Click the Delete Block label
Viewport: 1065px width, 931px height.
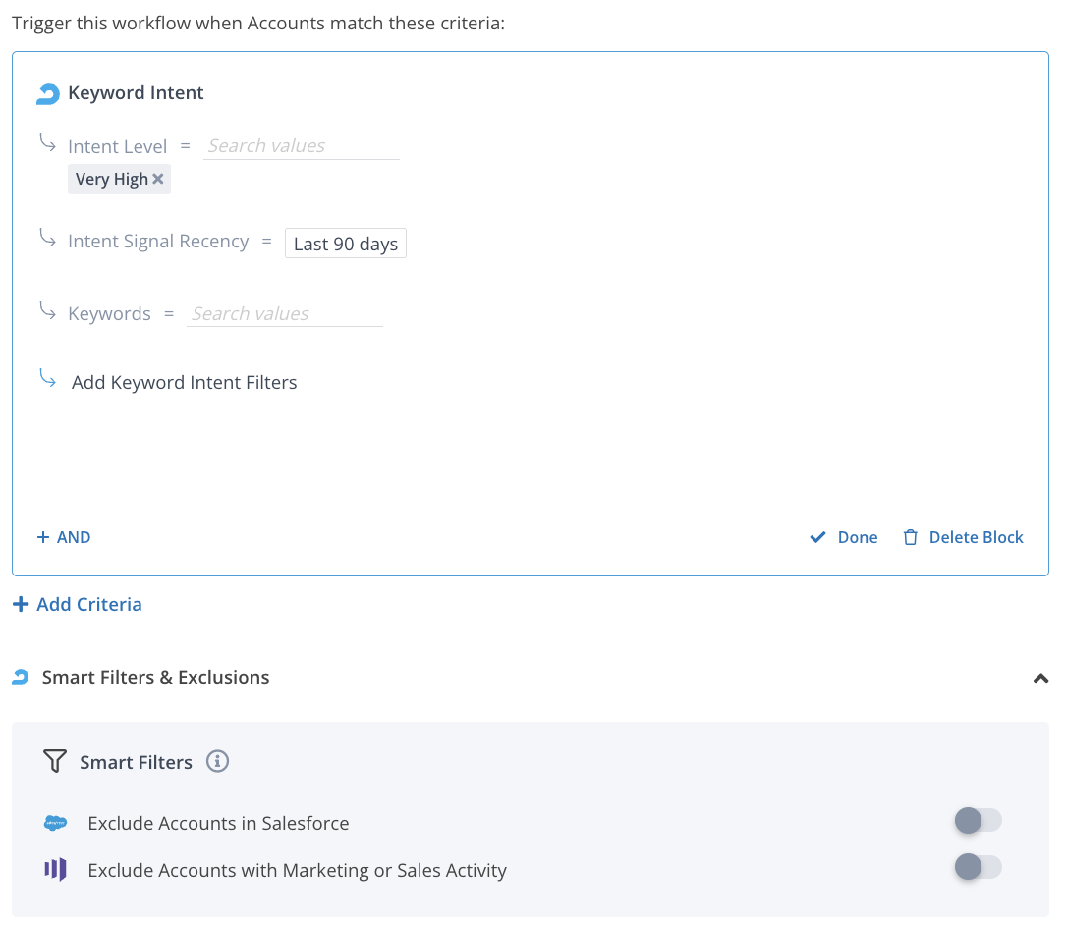pyautogui.click(x=976, y=538)
